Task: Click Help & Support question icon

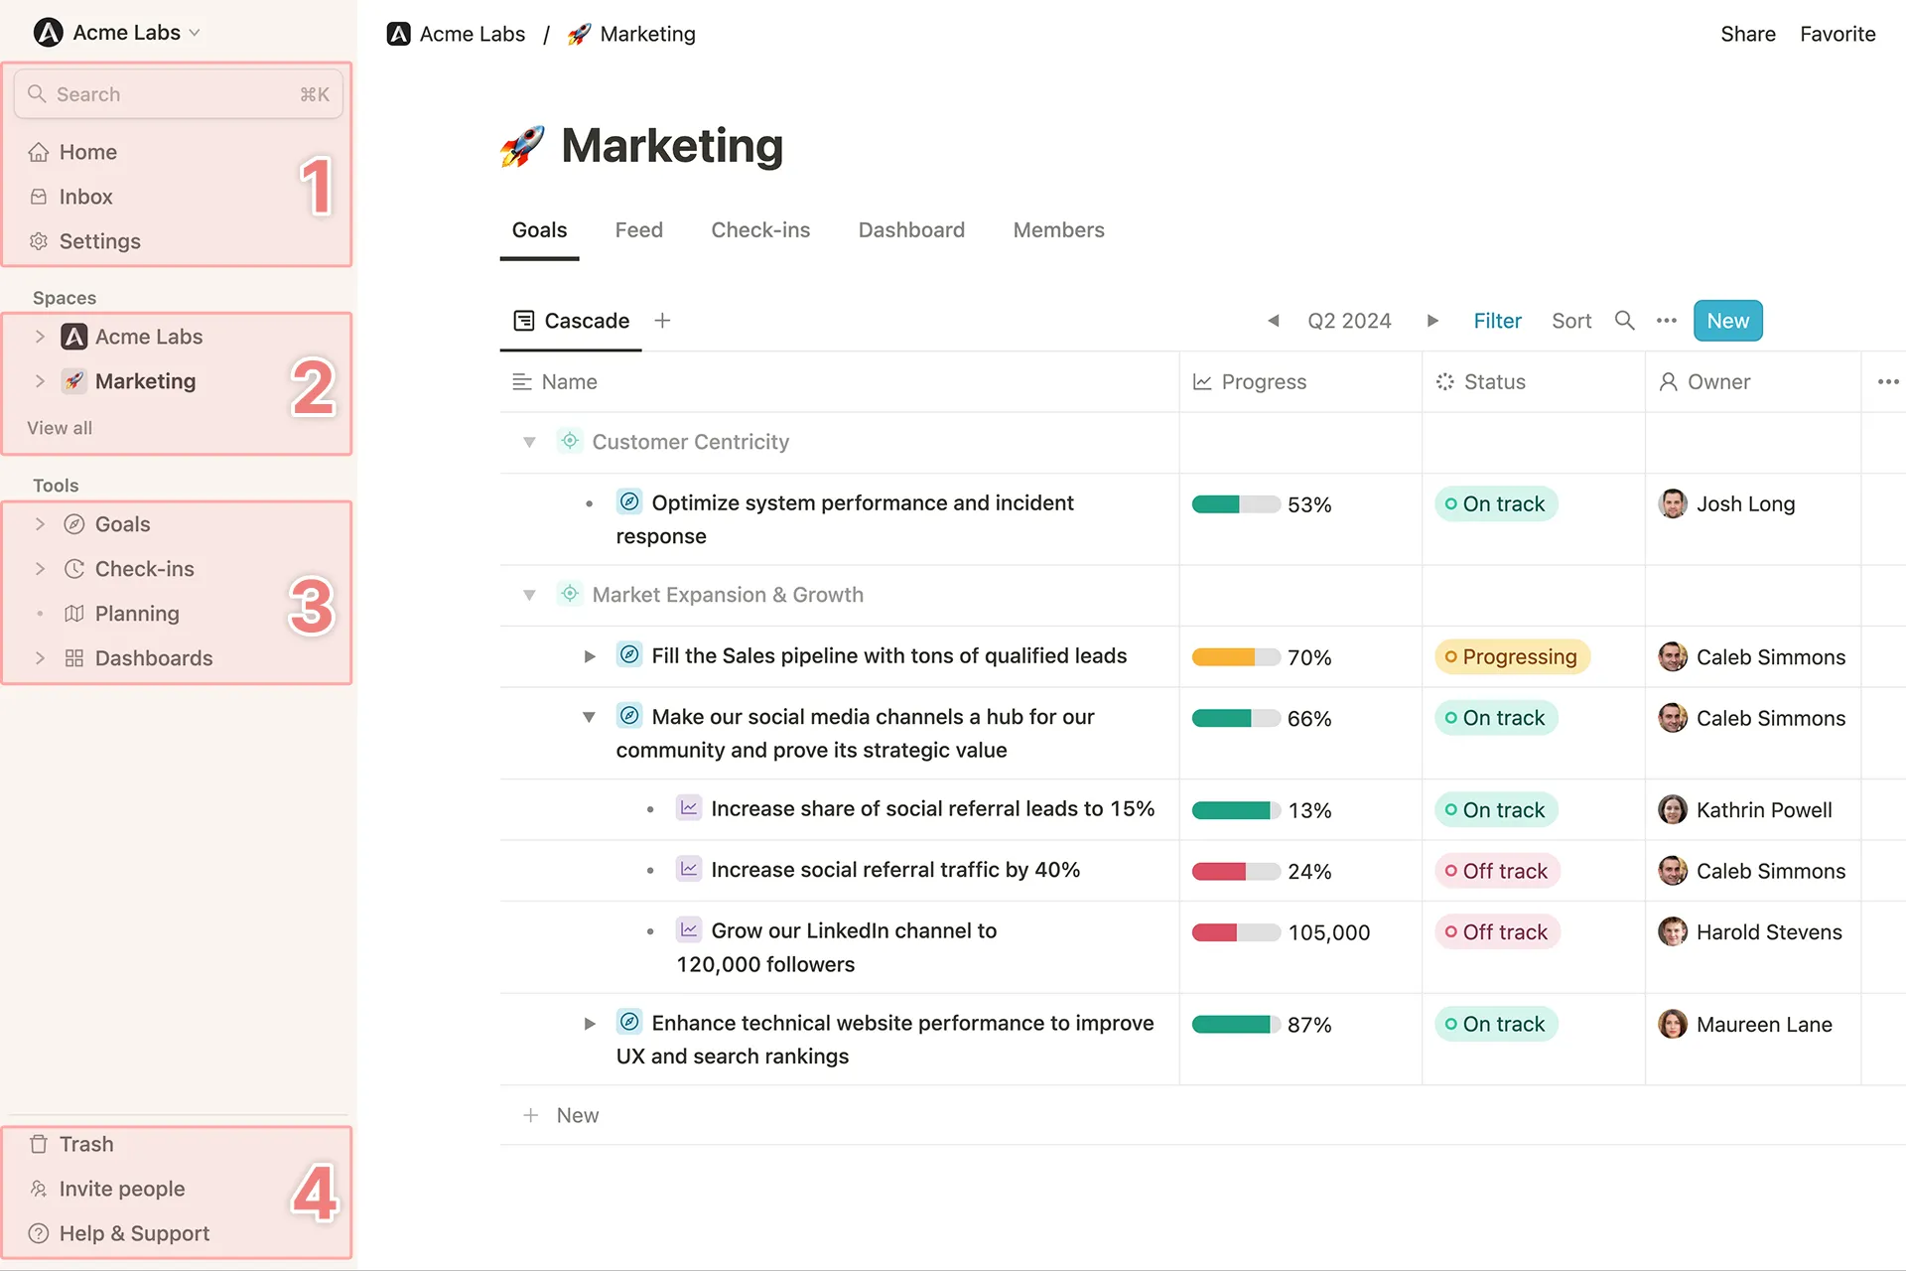Action: (x=39, y=1233)
